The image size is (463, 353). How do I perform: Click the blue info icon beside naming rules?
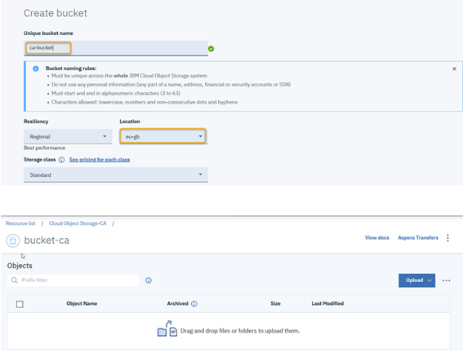36,68
